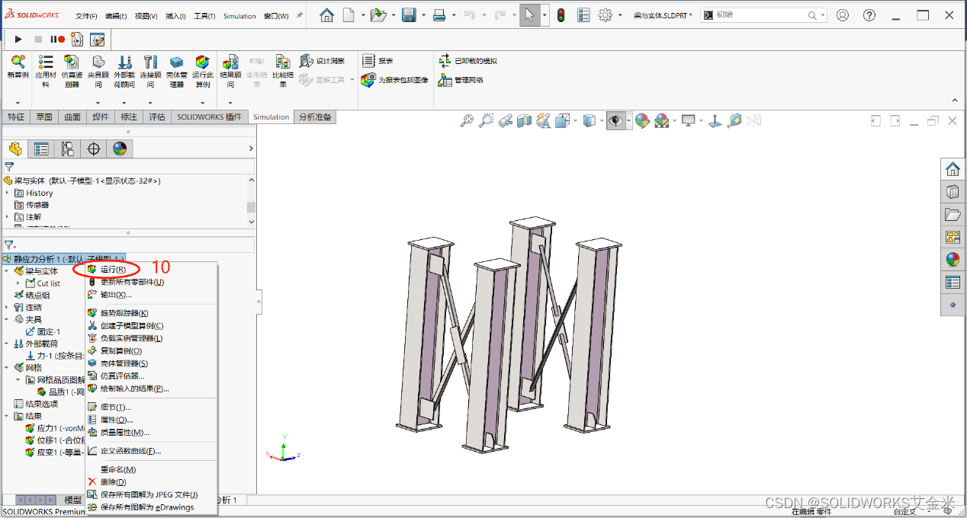Switch to the 草图 (Sketch) tab

(44, 117)
